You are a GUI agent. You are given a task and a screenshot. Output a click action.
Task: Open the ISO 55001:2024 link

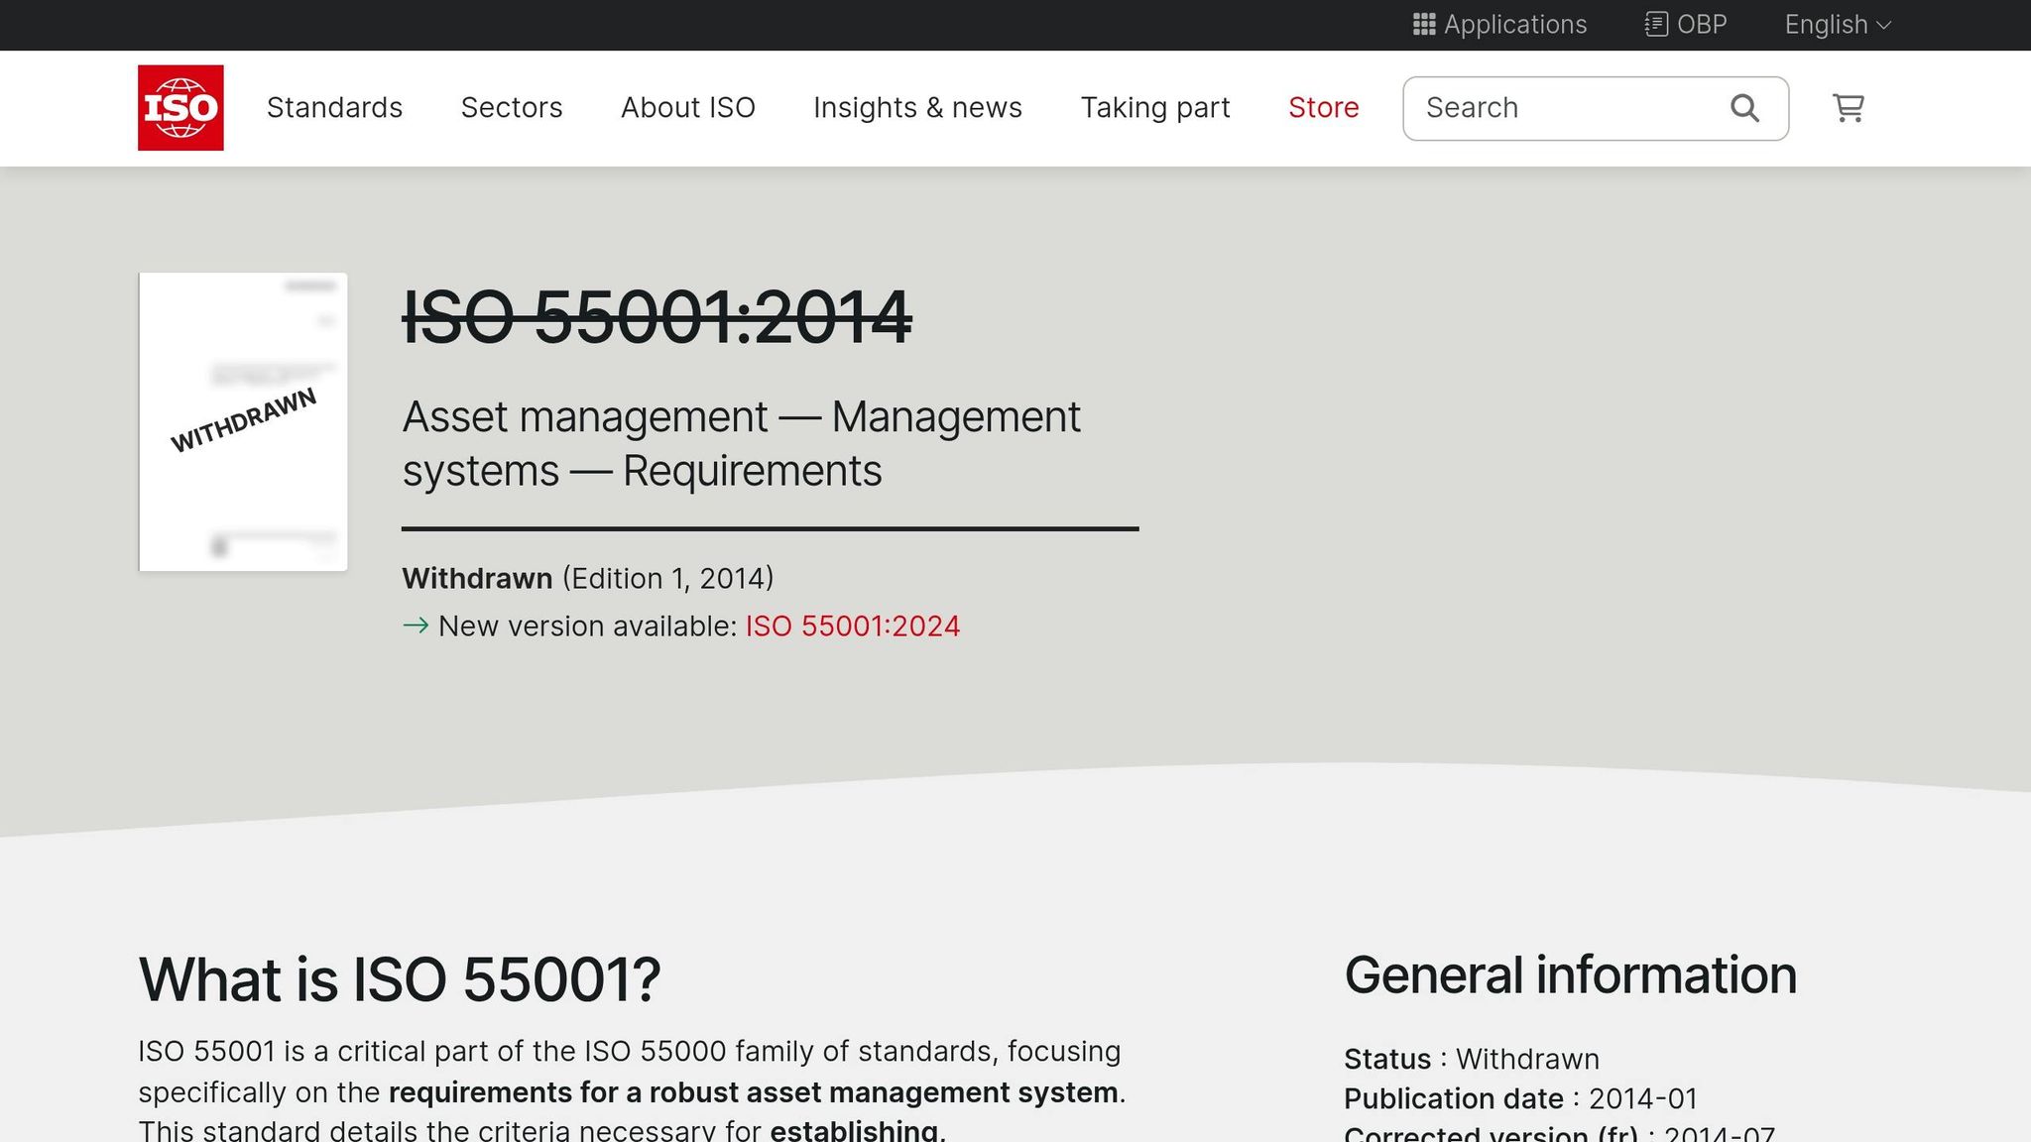click(x=851, y=627)
